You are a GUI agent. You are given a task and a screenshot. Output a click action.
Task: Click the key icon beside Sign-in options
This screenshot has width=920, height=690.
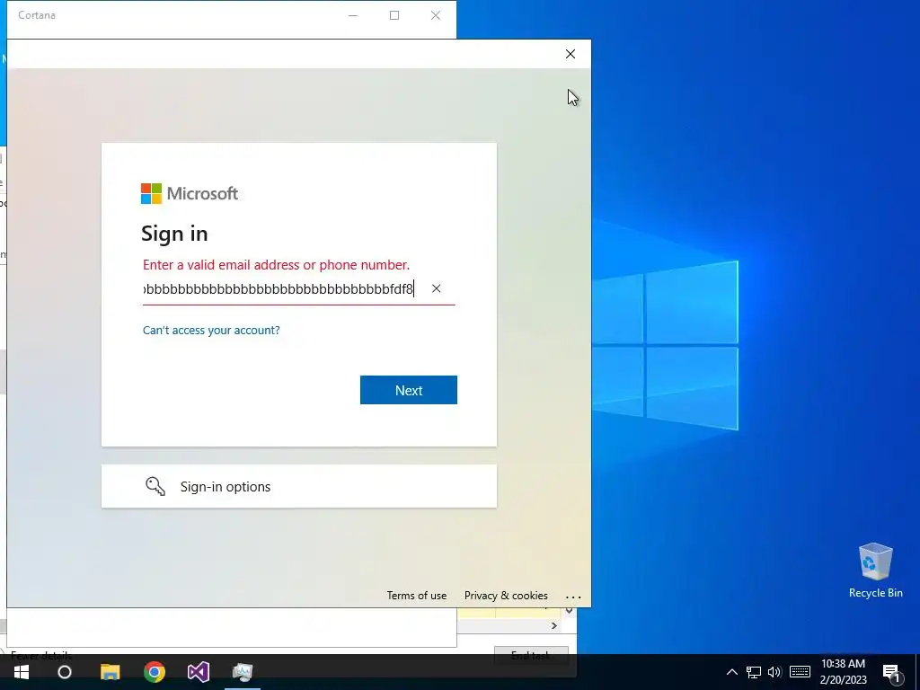pos(155,486)
